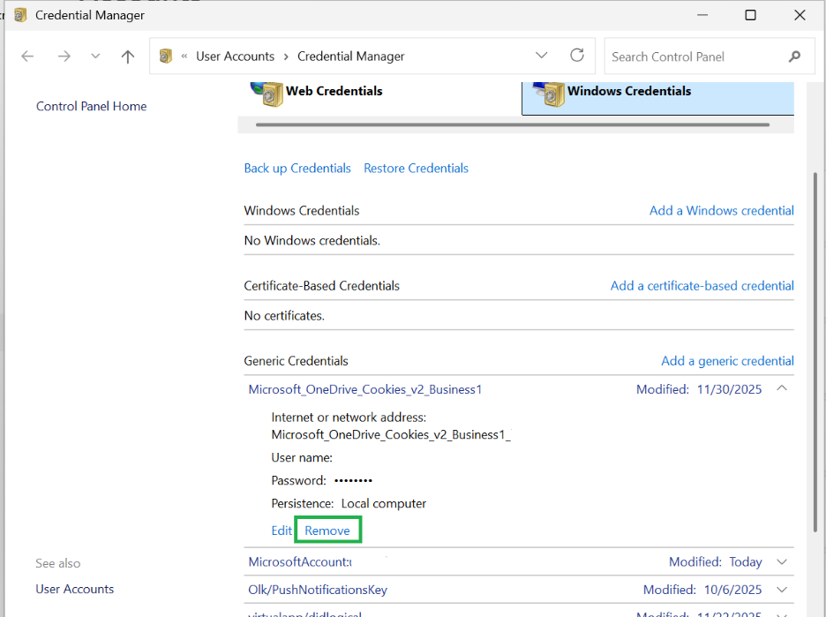
Task: Click the Modified Today text
Action: (716, 562)
